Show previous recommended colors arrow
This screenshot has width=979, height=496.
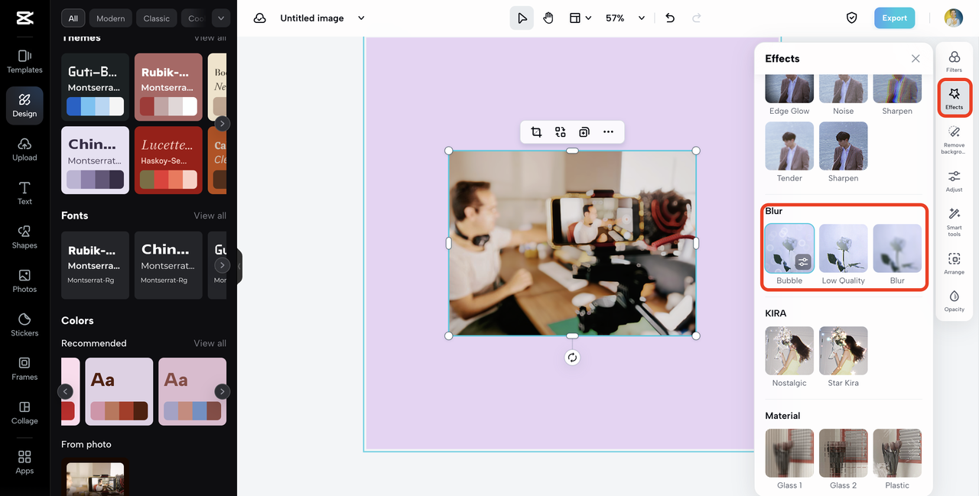[66, 391]
